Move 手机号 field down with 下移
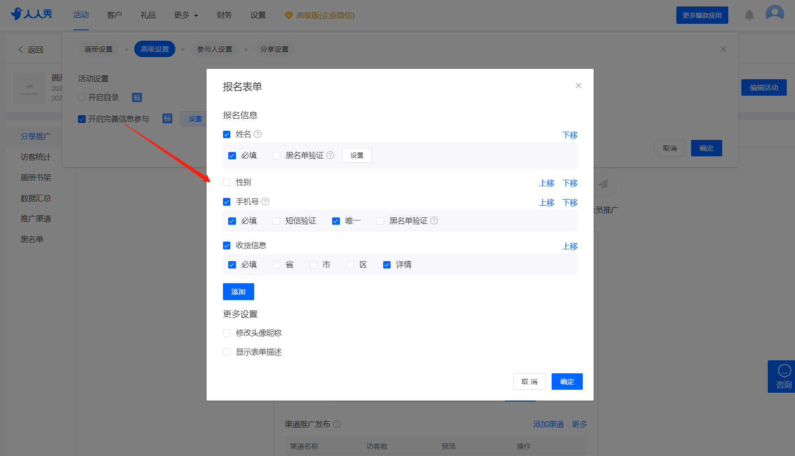Screen dimensions: 795x456 [x=570, y=202]
